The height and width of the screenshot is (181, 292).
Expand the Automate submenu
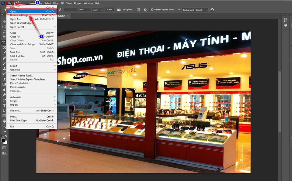(x=32, y=97)
